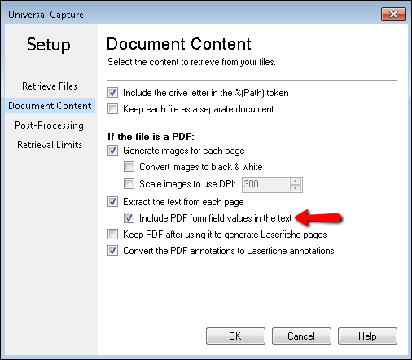Check Convert images to black & white
This screenshot has height=360, width=412.
(129, 167)
